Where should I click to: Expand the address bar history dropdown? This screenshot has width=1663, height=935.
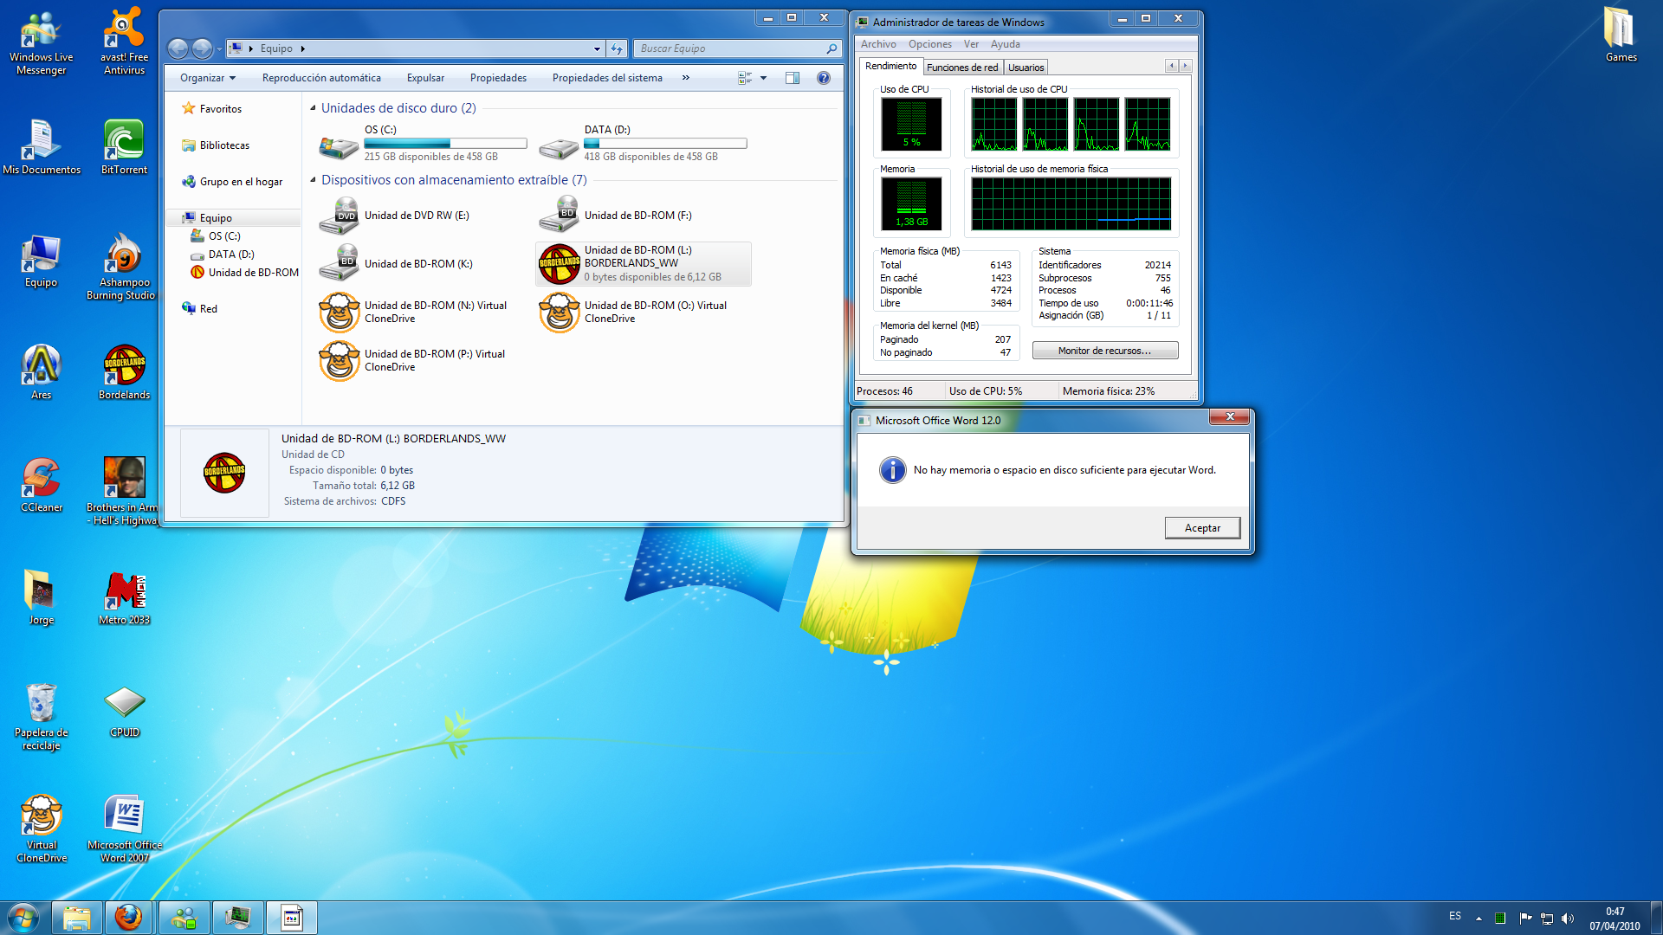[597, 49]
